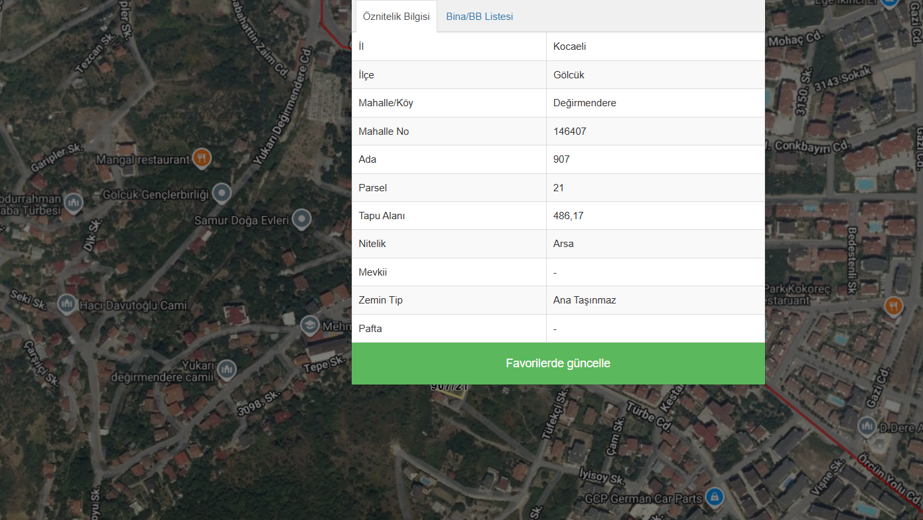Screen dimensions: 923x520
Task: Select the Değirmendere neighborhood value
Action: coord(656,103)
